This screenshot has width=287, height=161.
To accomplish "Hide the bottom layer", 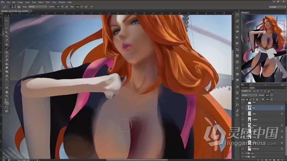I will point(243,120).
